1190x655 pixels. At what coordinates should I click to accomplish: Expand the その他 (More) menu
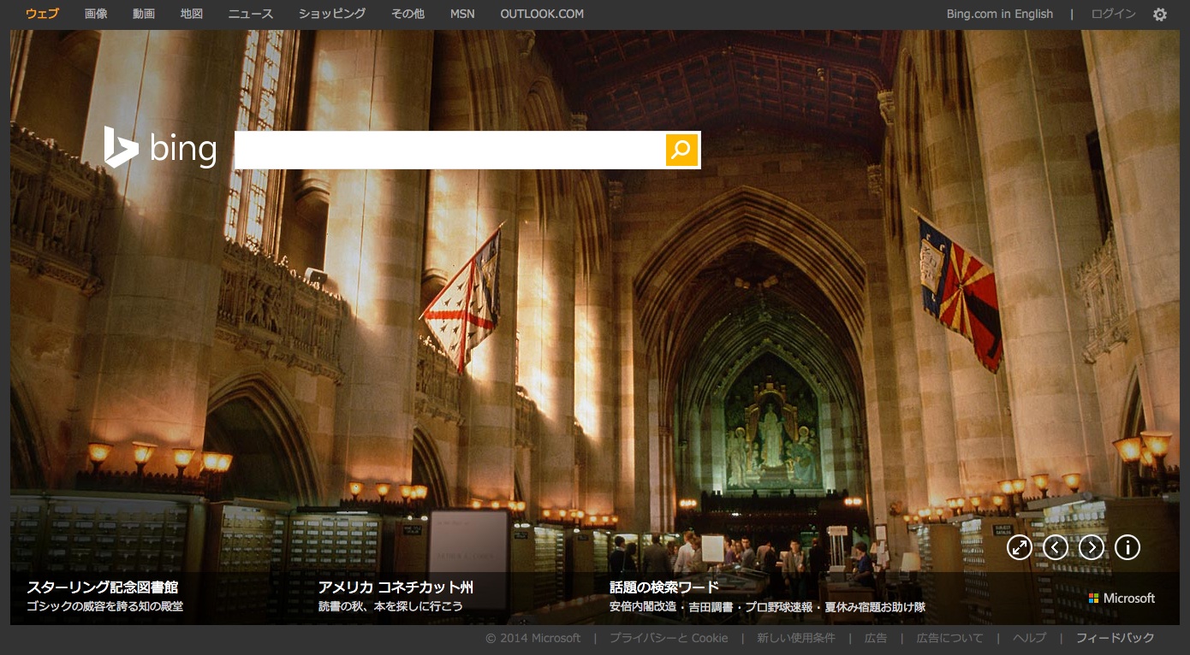(408, 14)
